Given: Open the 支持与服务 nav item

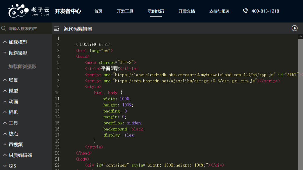Looking at the screenshot, I should point(219,11).
